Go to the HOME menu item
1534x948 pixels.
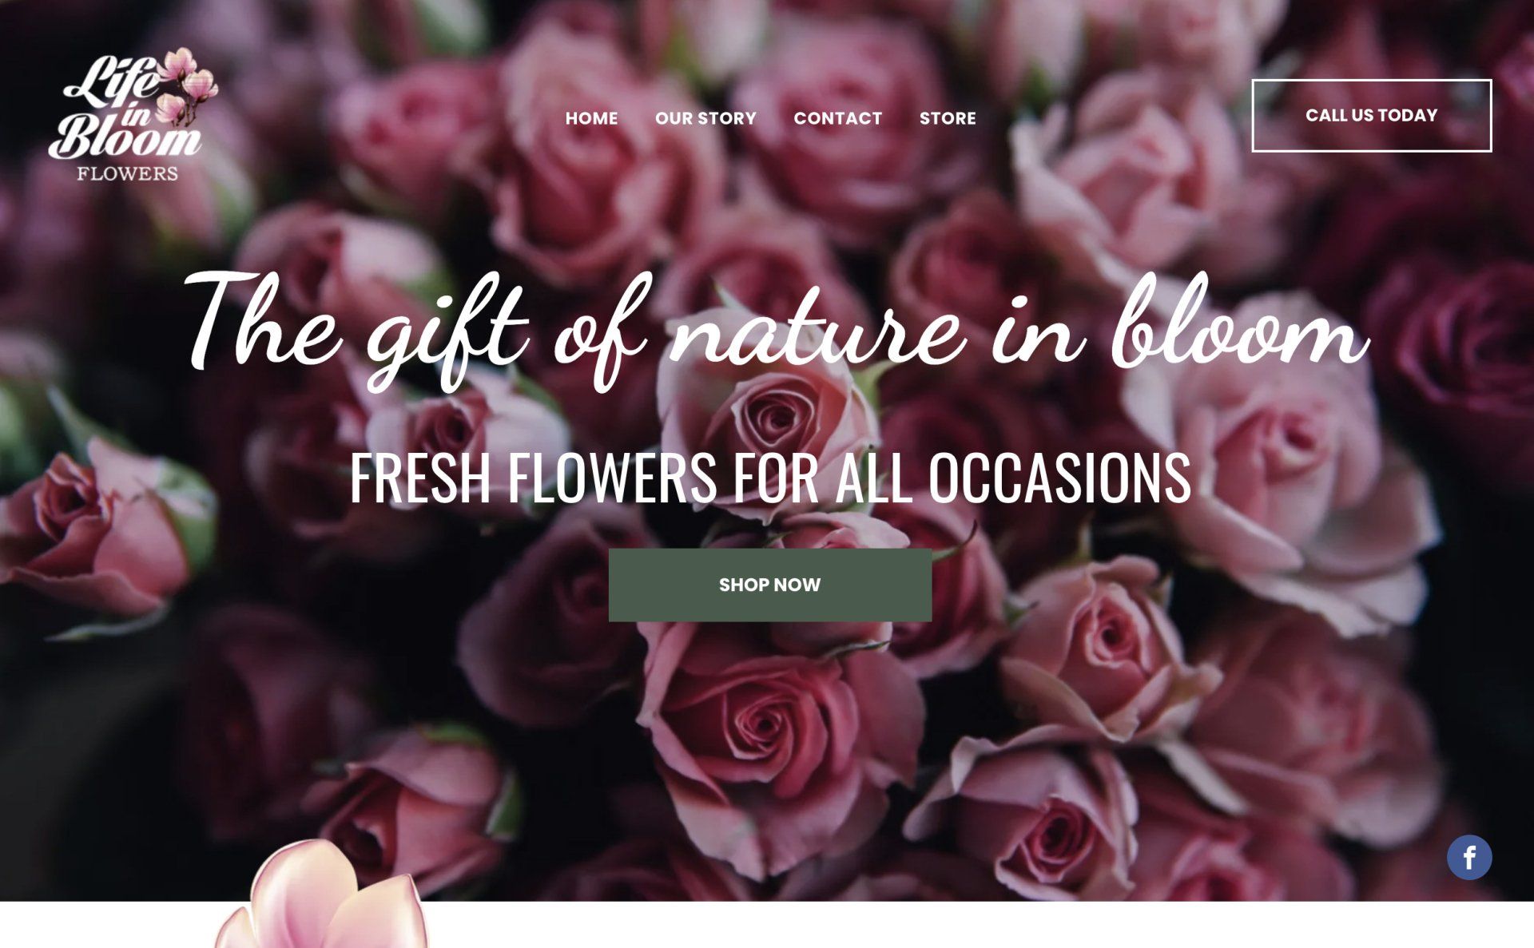coord(591,118)
